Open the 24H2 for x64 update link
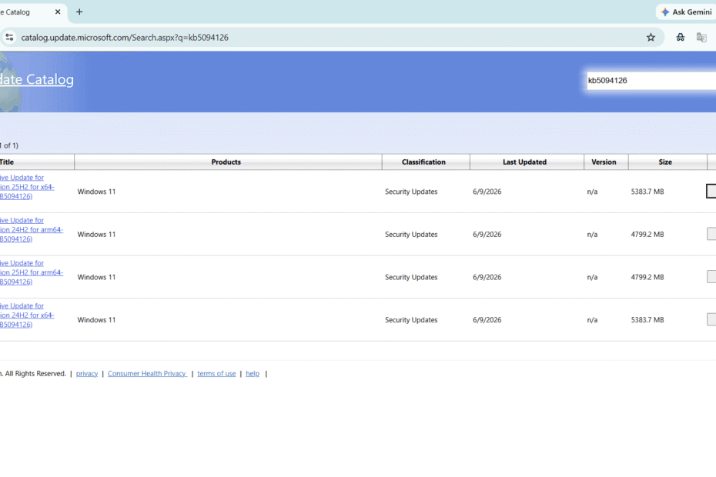 (27, 315)
